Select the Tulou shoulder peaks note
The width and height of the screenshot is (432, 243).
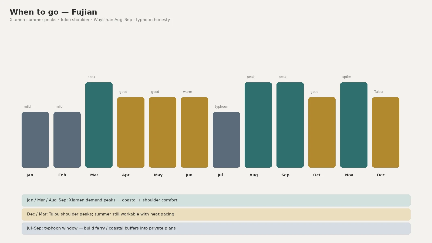pyautogui.click(x=216, y=214)
